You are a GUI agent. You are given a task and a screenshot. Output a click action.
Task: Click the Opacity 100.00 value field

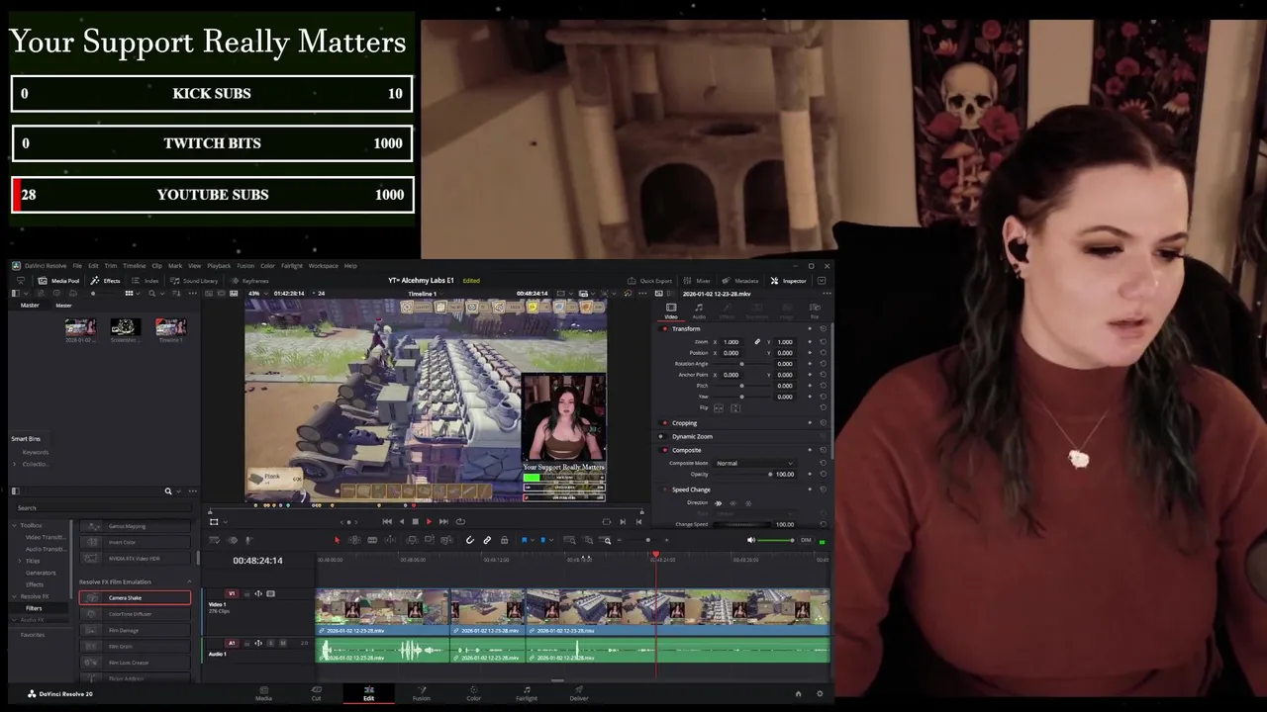point(785,474)
